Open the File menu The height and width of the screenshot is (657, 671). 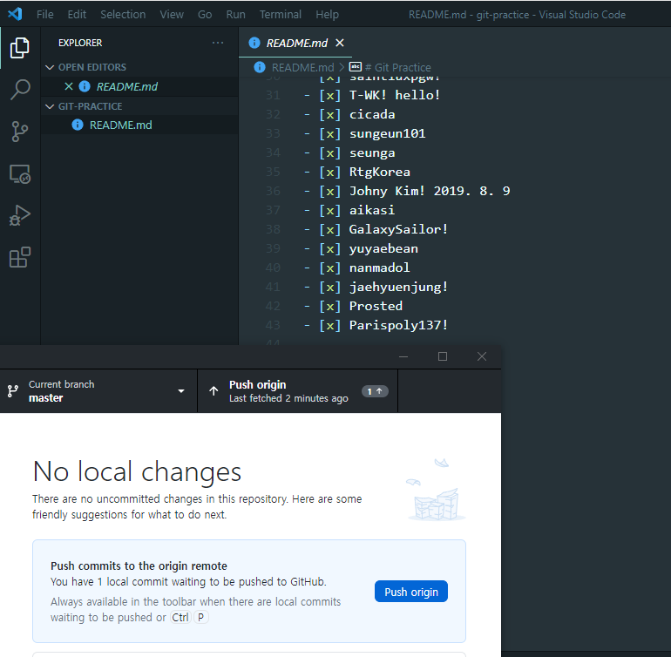click(45, 15)
